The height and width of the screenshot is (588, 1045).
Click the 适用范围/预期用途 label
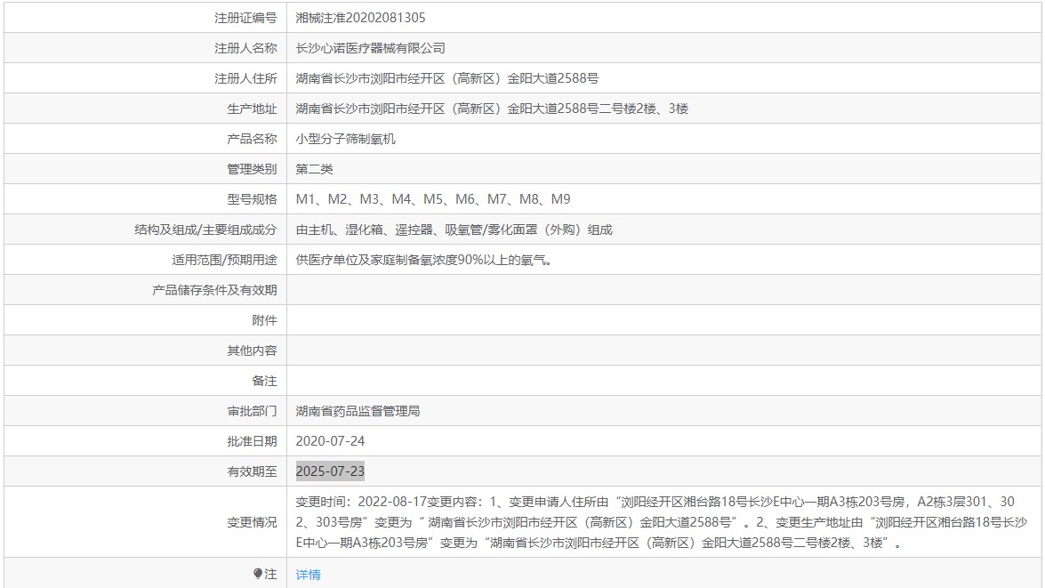coord(225,260)
